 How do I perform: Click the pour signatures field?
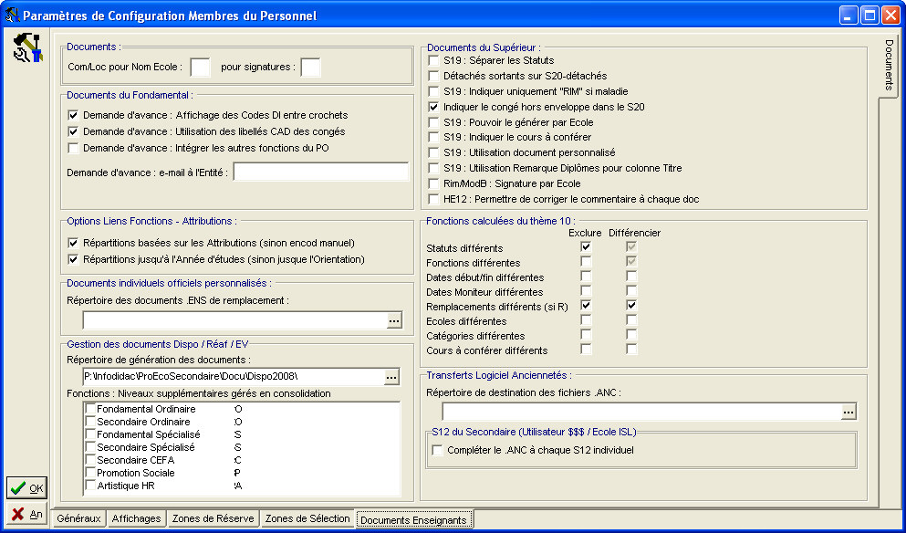(x=310, y=67)
